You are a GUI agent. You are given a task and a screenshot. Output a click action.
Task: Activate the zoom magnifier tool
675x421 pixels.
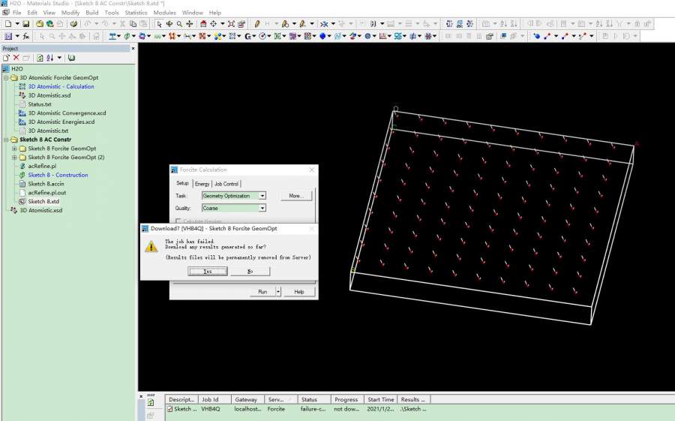click(179, 24)
